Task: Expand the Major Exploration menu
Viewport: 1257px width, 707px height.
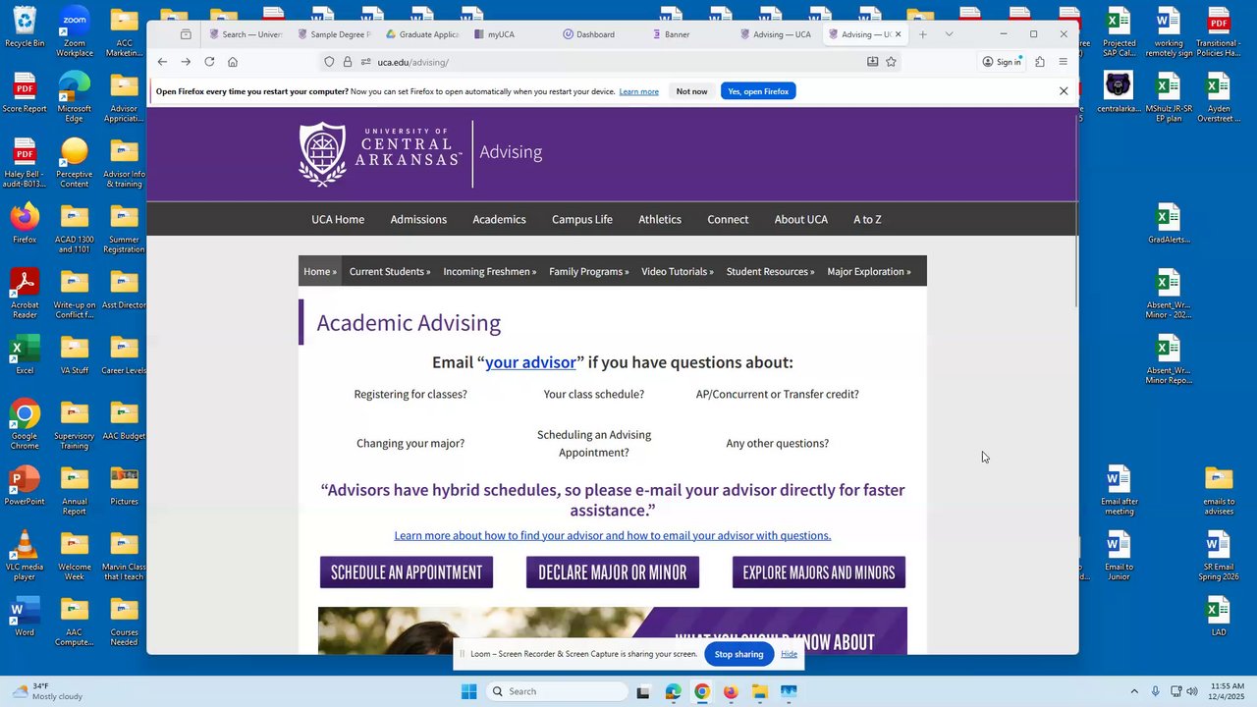Action: pos(869,271)
